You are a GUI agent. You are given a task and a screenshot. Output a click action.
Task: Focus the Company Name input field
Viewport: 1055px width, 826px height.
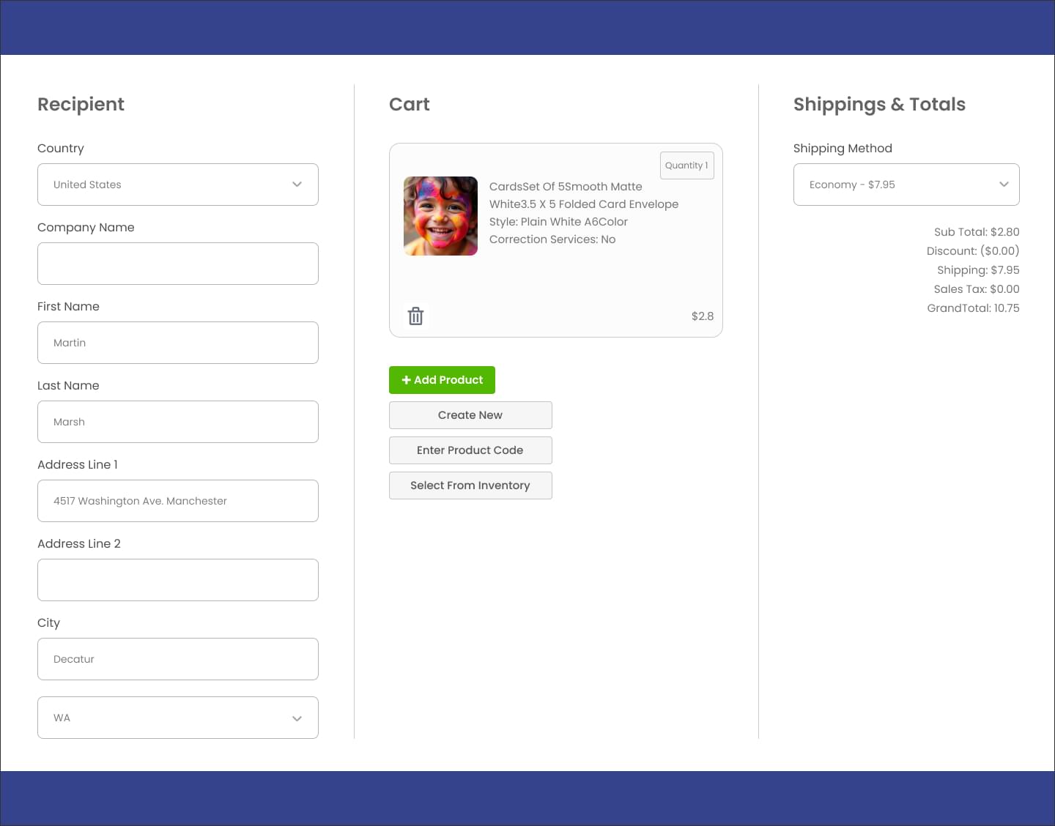coord(178,264)
